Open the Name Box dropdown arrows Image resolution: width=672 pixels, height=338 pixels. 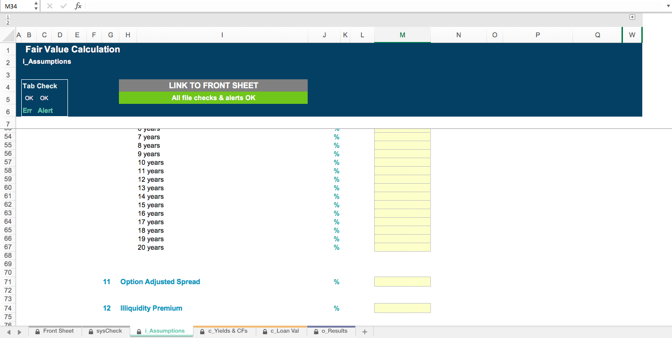(x=36, y=6)
